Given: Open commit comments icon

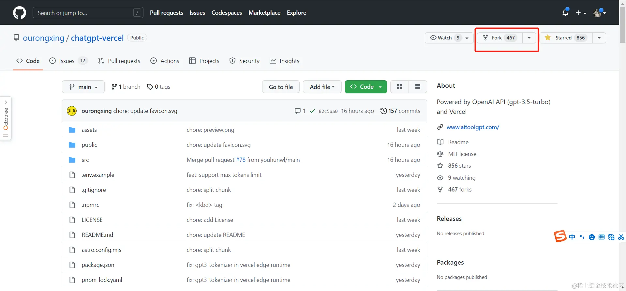Looking at the screenshot, I should pyautogui.click(x=300, y=111).
